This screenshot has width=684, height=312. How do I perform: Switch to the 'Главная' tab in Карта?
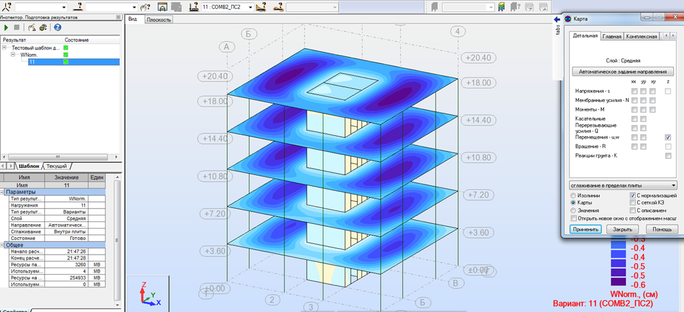pyautogui.click(x=612, y=36)
